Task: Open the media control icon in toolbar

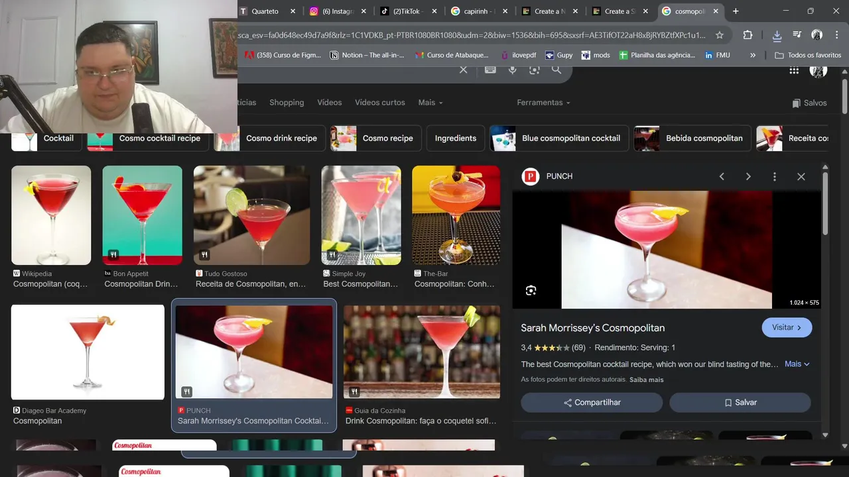Action: pyautogui.click(x=797, y=35)
